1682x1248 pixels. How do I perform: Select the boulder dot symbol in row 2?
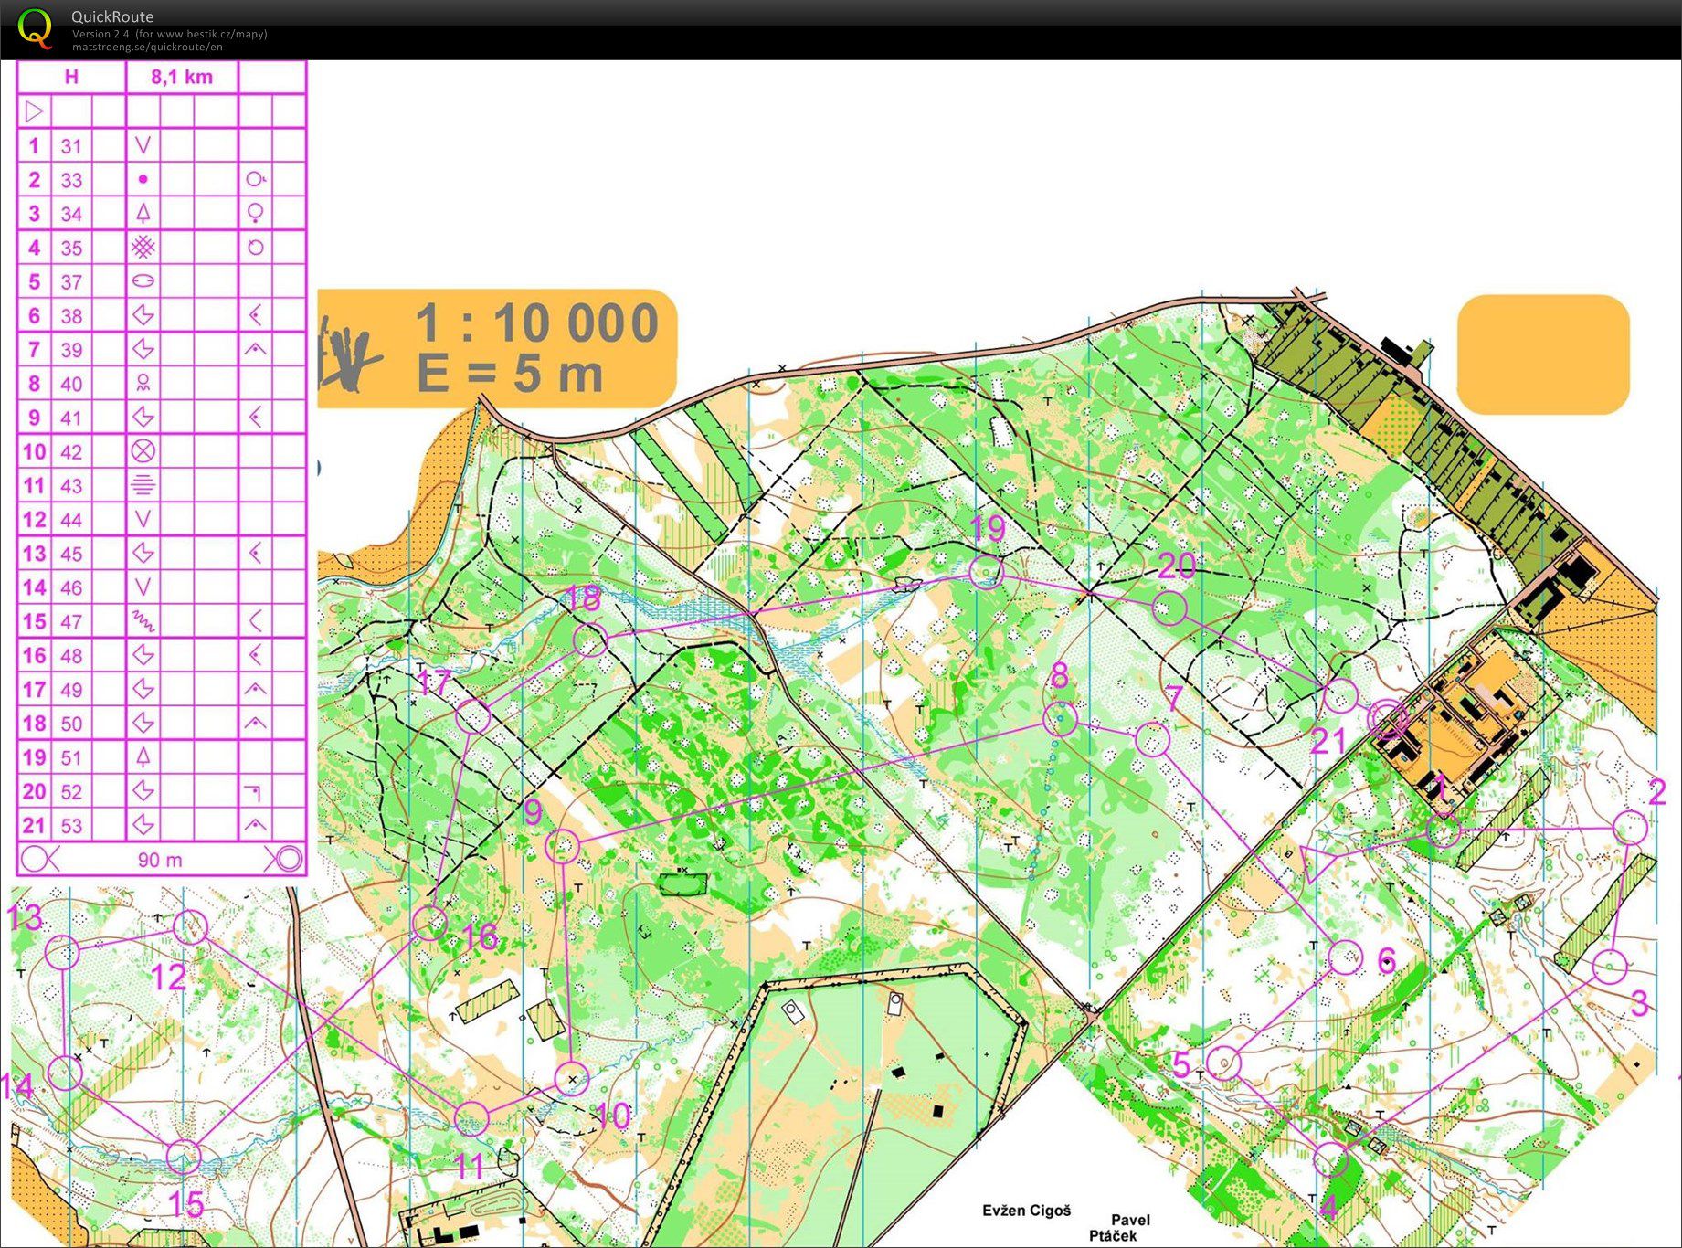coord(143,179)
